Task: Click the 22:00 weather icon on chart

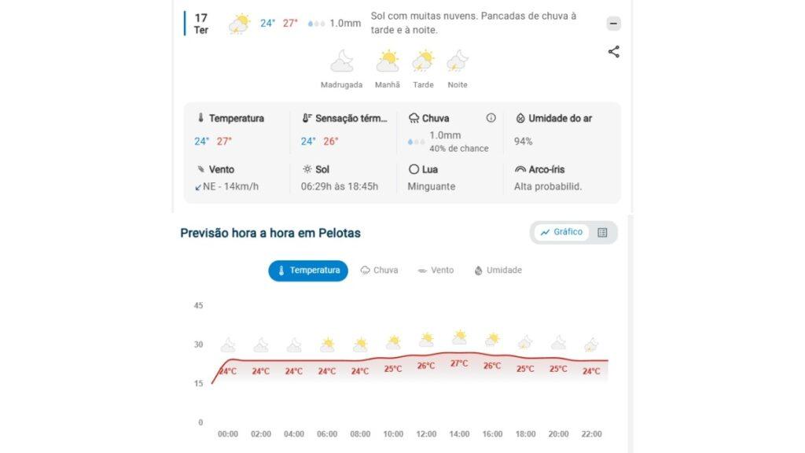Action: click(x=591, y=344)
